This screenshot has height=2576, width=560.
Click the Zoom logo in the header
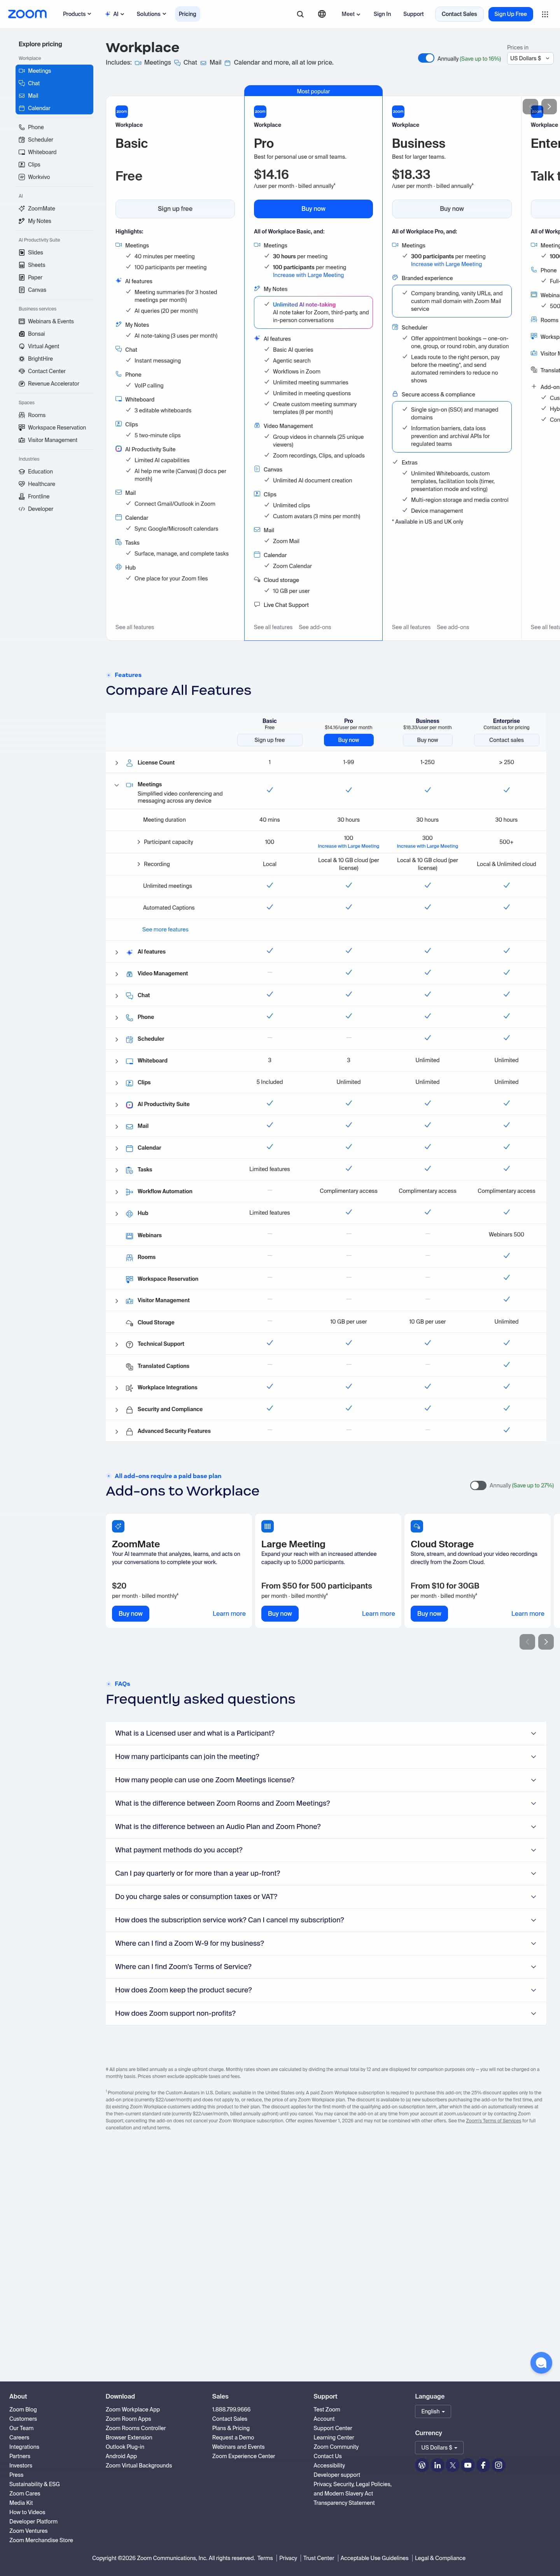[x=27, y=14]
